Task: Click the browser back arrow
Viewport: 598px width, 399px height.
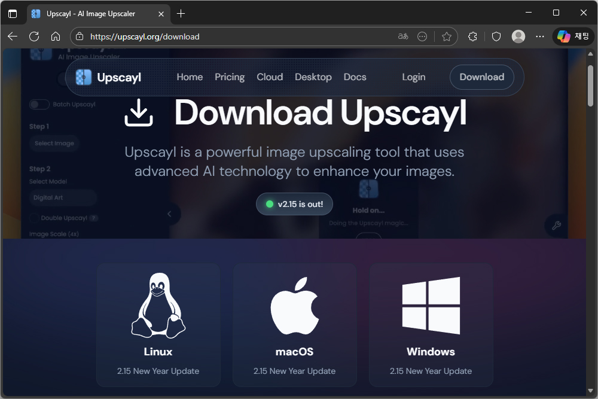Action: pos(13,36)
